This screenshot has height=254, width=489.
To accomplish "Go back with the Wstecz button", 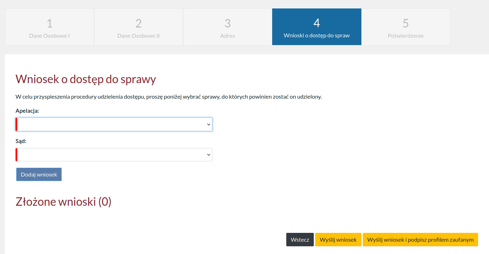I will 300,240.
